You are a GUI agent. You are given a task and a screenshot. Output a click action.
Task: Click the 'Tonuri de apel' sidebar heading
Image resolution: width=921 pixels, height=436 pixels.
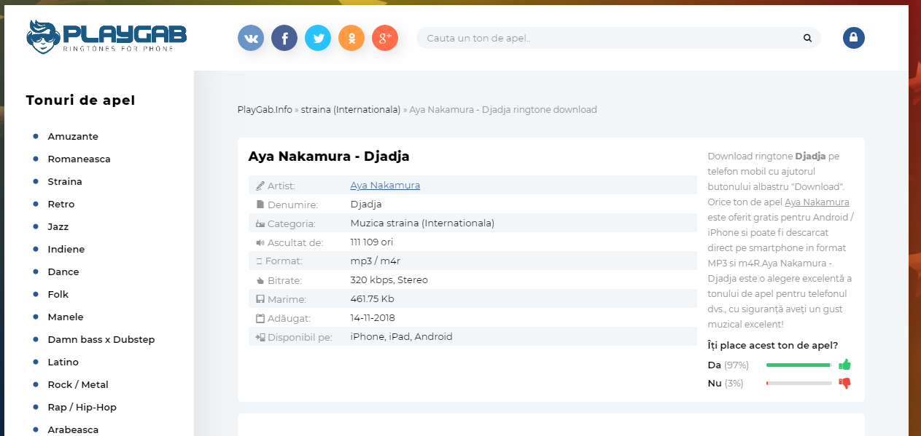[80, 100]
